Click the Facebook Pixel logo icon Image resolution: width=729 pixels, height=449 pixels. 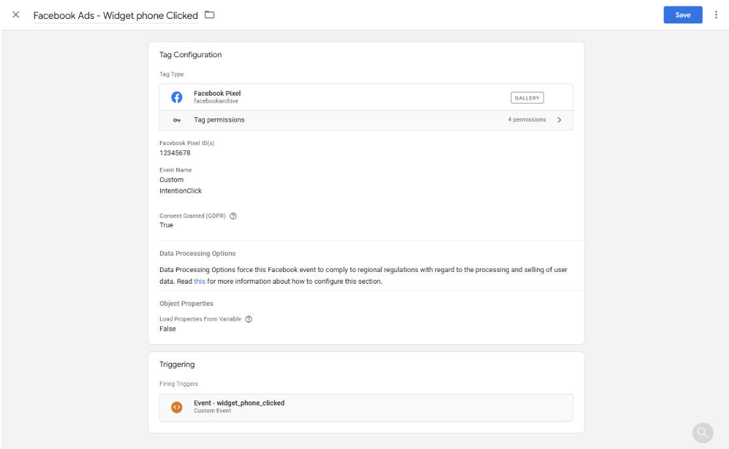coord(176,97)
